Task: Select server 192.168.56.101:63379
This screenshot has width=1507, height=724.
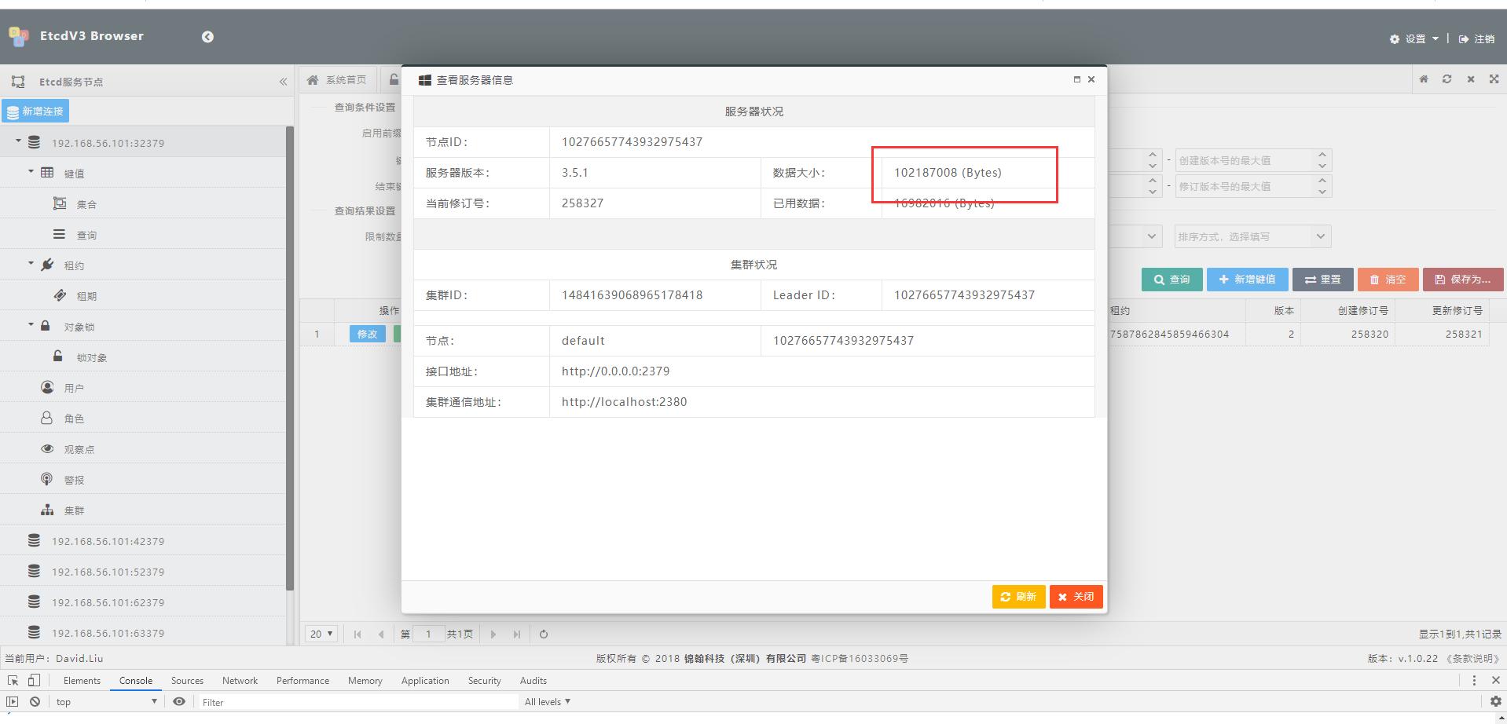Action: (x=108, y=633)
